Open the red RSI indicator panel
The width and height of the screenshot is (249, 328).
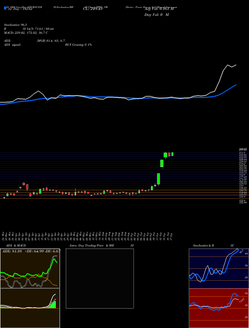click(219, 308)
